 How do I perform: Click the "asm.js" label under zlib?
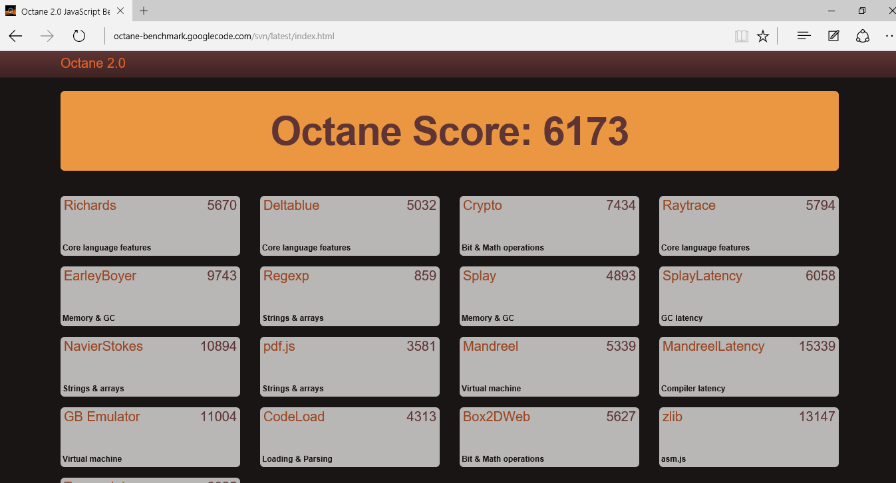[673, 459]
